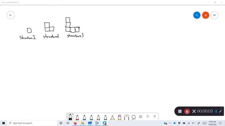Image resolution: width=225 pixels, height=126 pixels.
Task: Select the pink eraser tool
Action: (x=120, y=117)
